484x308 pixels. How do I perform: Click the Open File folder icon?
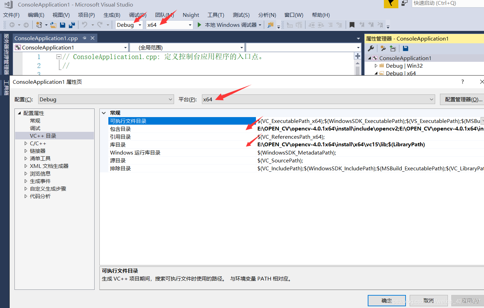53,25
